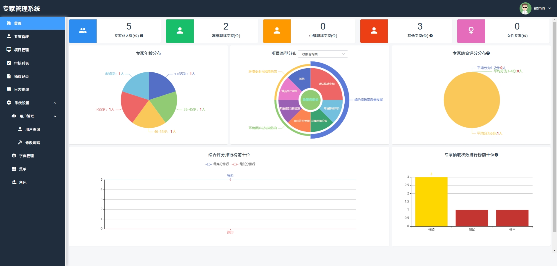
Task: Click help icon beside 专家抽取次数排行榜前十位
Action: [x=496, y=155]
